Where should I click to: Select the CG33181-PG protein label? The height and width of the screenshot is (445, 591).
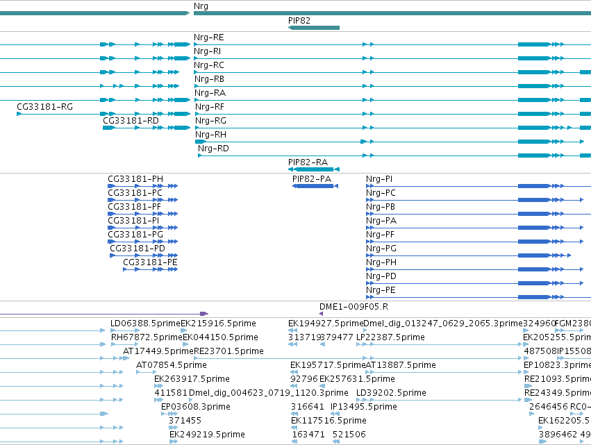pos(135,235)
